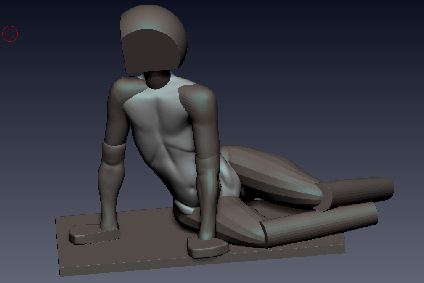The image size is (424, 283).
Task: Click the screen-left hand block on the base
Action: 93,233
